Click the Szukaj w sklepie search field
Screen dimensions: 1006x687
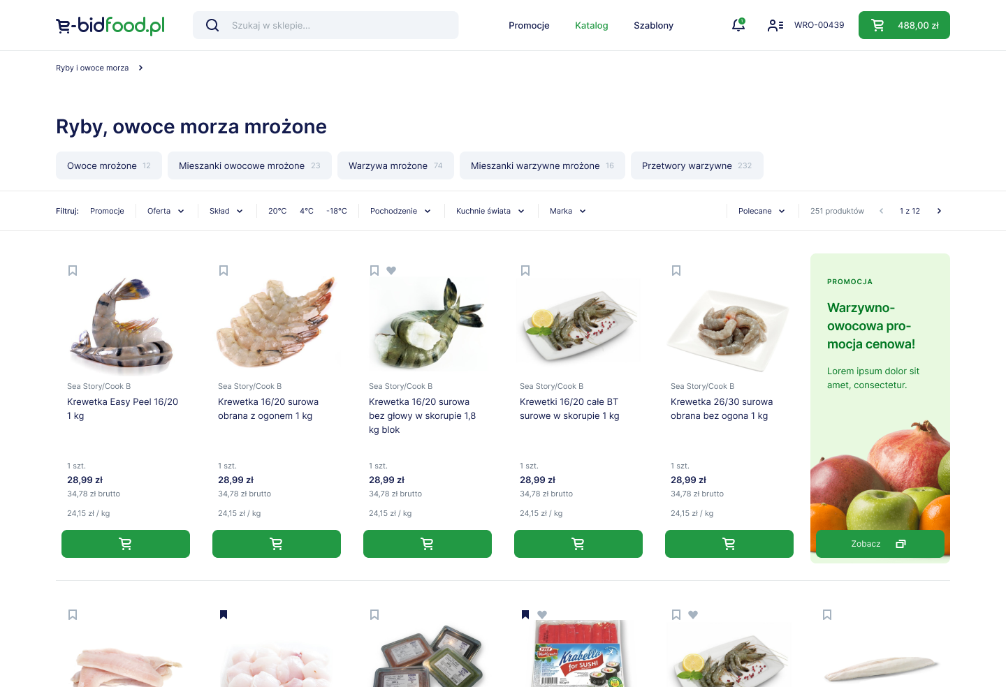pos(326,25)
